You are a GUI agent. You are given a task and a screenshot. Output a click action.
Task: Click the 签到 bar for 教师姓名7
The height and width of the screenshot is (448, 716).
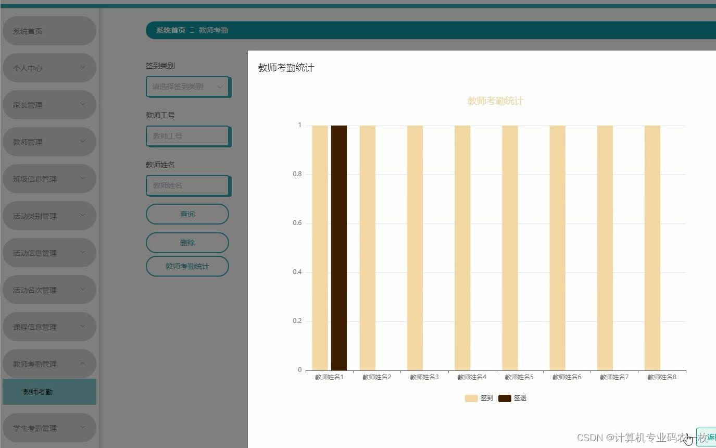point(605,248)
